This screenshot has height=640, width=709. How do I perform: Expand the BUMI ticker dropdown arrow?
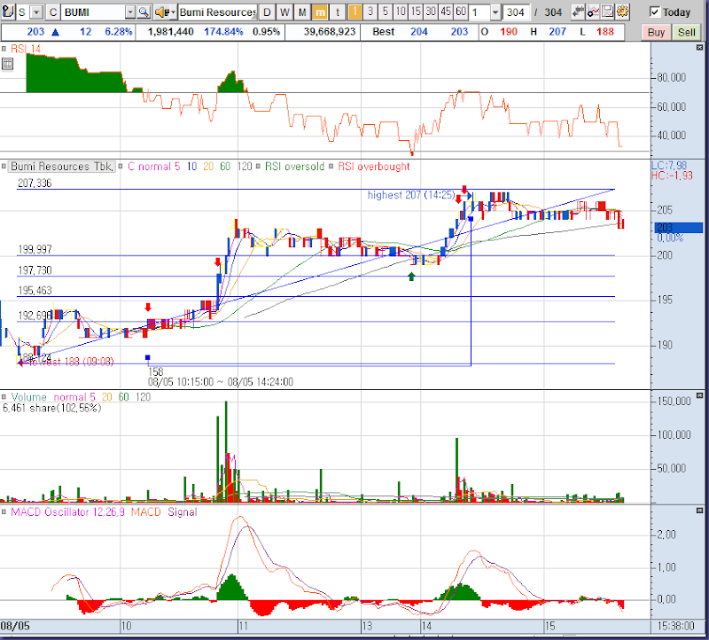tap(129, 12)
